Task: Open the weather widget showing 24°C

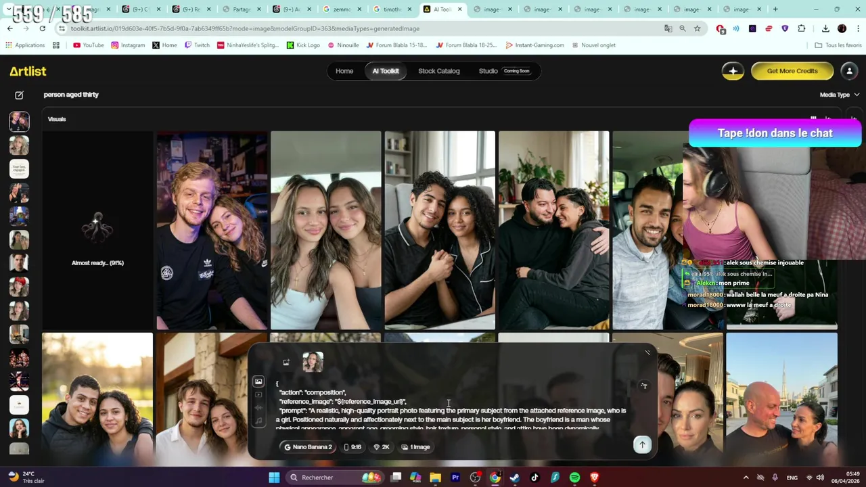Action: [x=26, y=478]
